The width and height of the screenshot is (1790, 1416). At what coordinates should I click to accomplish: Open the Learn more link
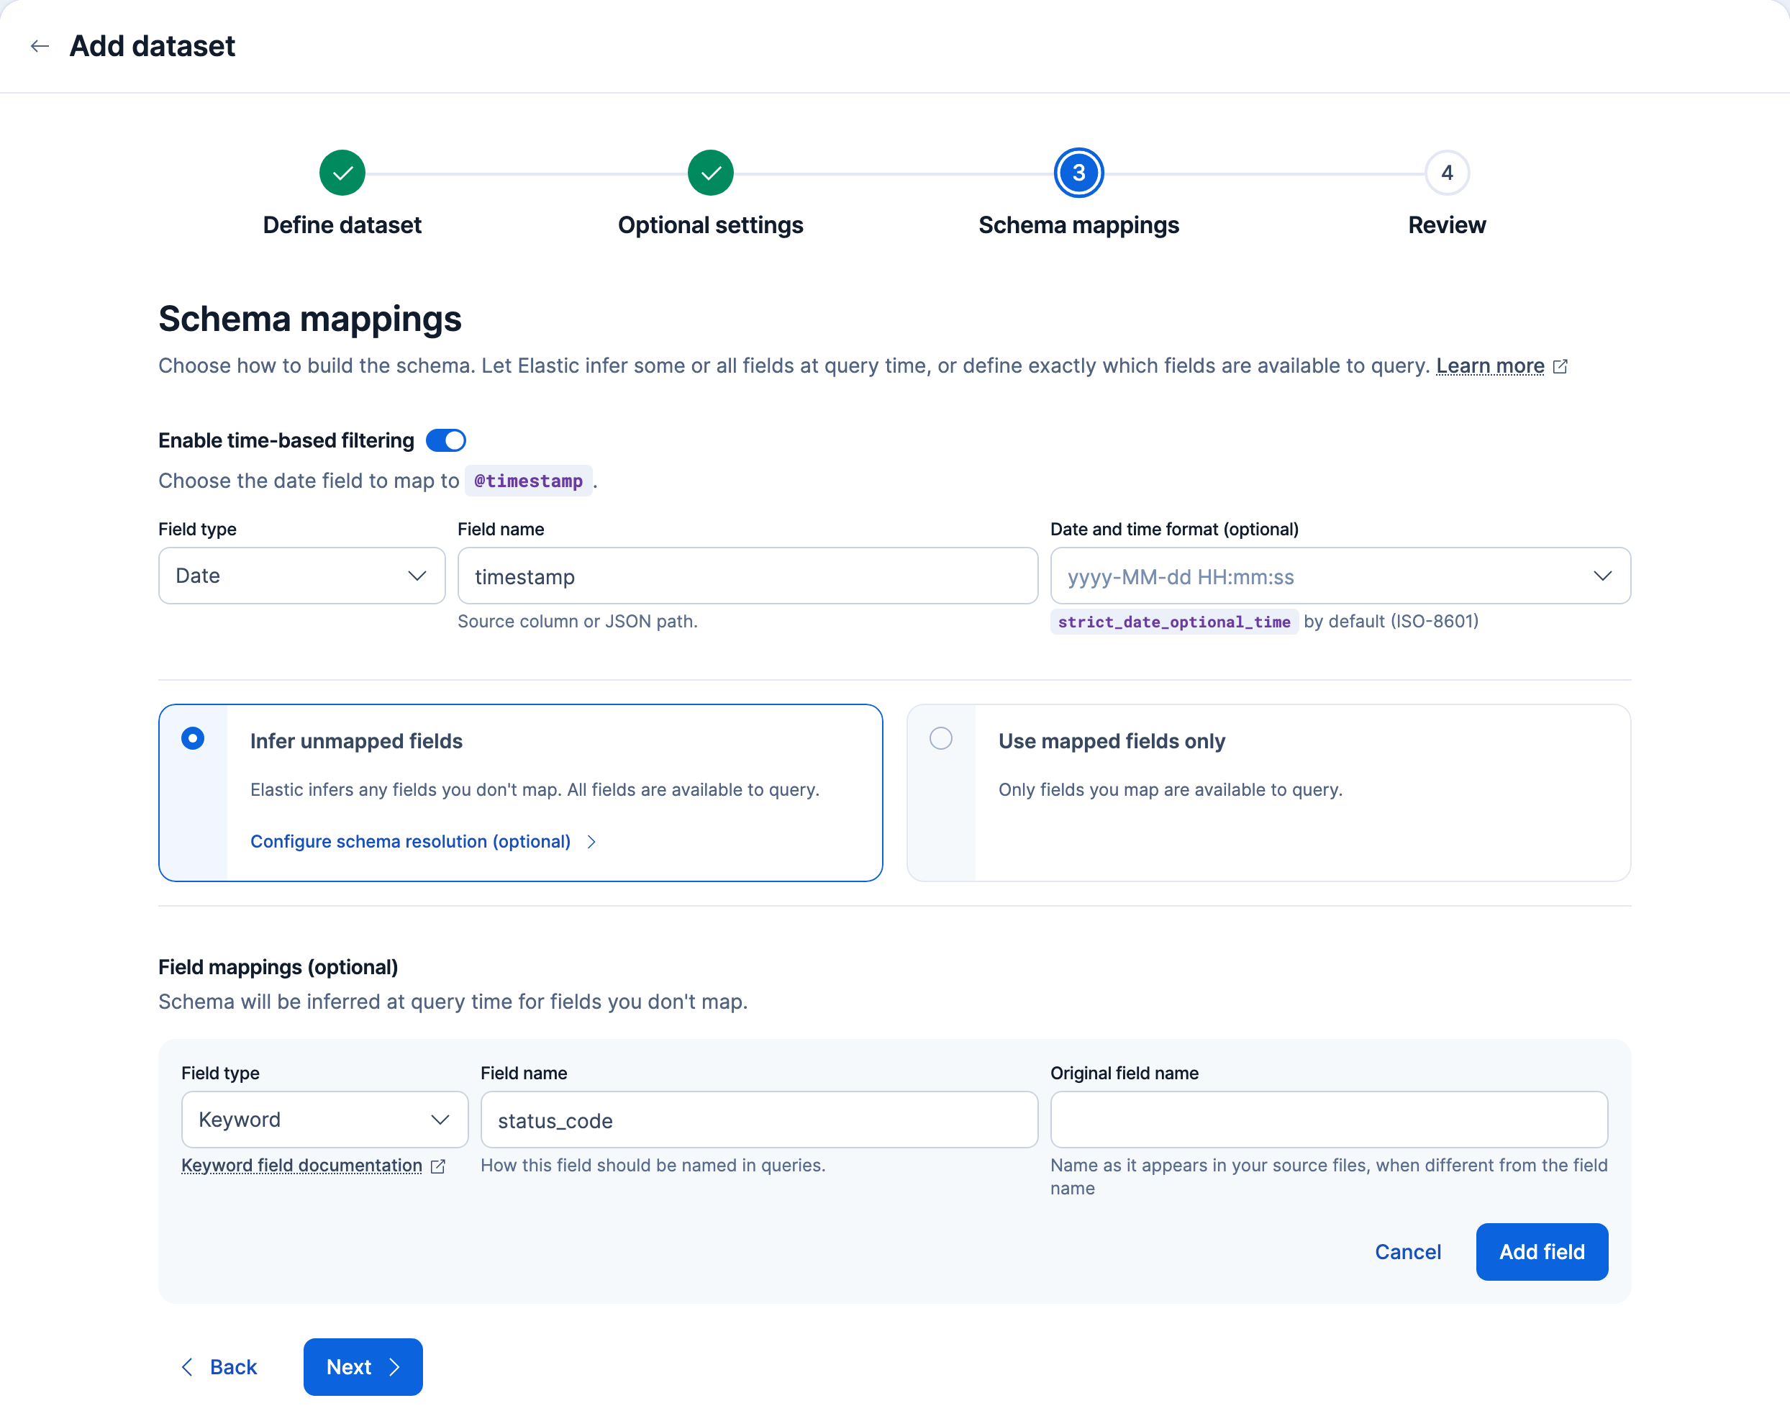click(1490, 366)
